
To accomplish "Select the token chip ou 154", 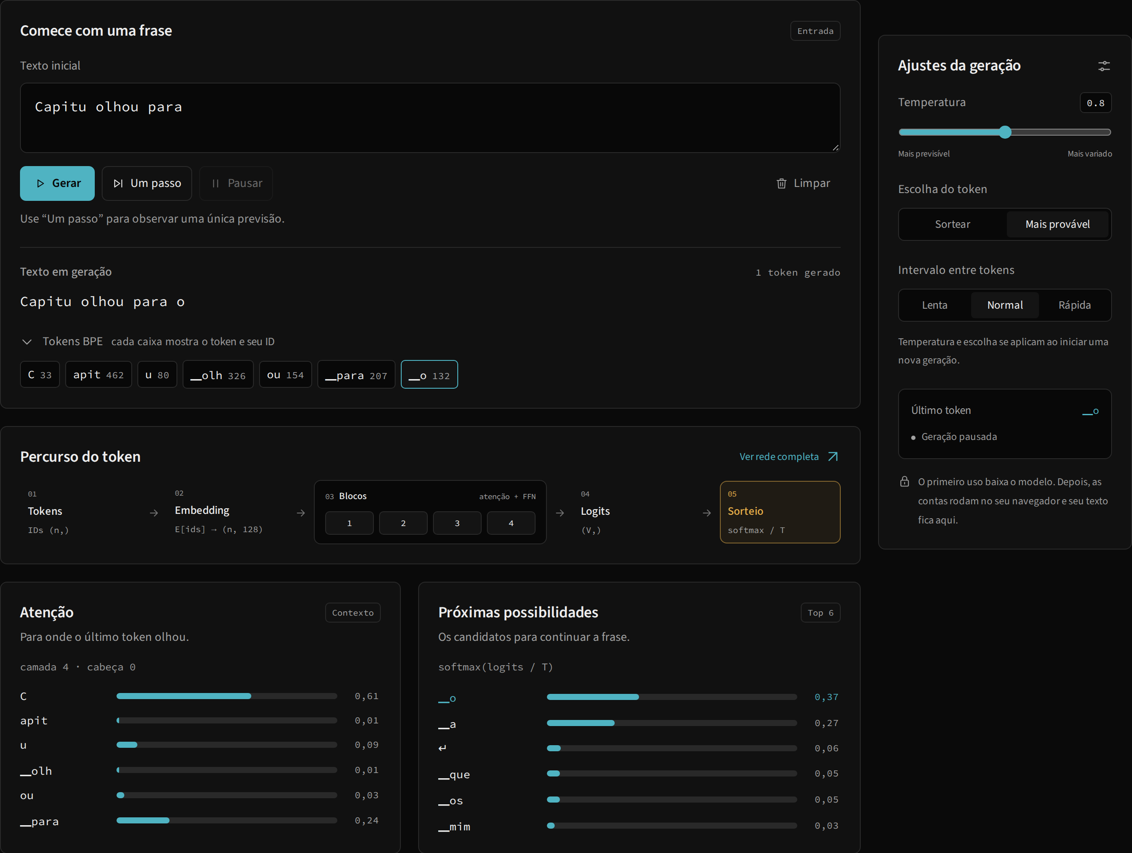I will pyautogui.click(x=285, y=375).
